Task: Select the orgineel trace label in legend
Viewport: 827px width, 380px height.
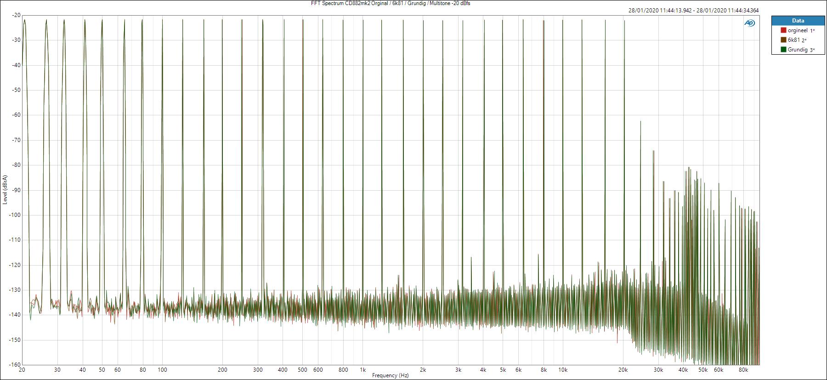Action: tap(797, 30)
